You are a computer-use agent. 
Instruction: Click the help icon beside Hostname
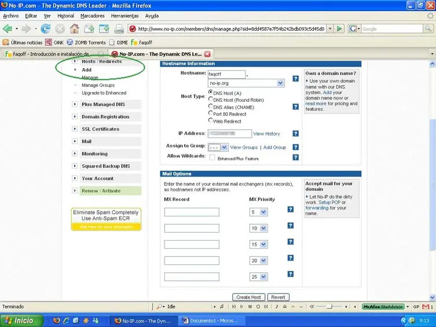click(x=295, y=79)
